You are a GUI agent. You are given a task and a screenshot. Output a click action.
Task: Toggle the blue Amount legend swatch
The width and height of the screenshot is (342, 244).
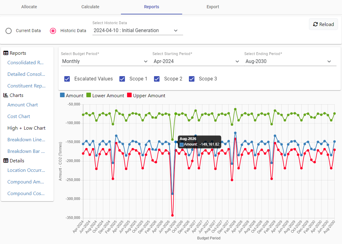click(62, 95)
